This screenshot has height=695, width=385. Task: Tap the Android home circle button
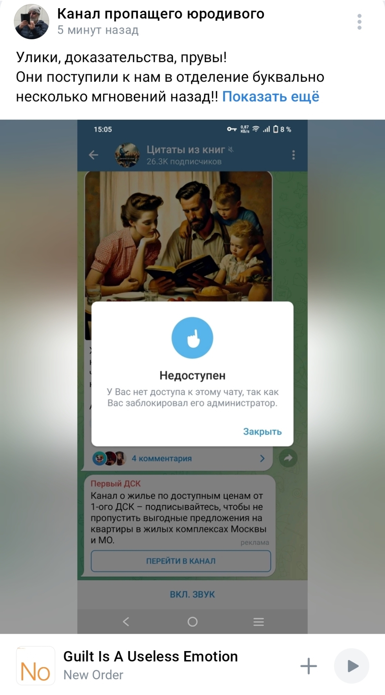point(192,622)
